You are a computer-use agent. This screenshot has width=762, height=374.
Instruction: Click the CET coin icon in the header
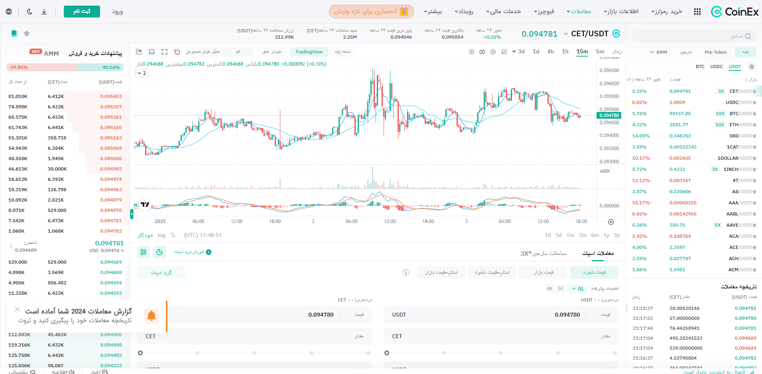(x=616, y=33)
